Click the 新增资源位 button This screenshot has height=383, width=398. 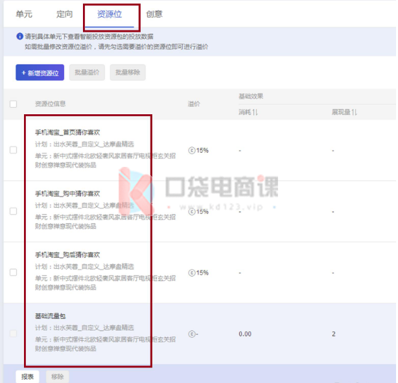pyautogui.click(x=40, y=73)
